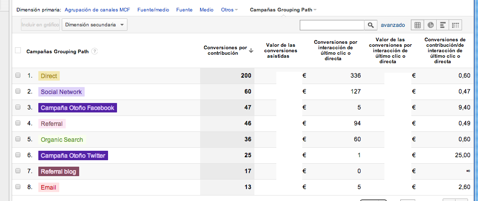Click sort arrow on Conversiones por contribución
The height and width of the screenshot is (201, 478).
coord(251,50)
